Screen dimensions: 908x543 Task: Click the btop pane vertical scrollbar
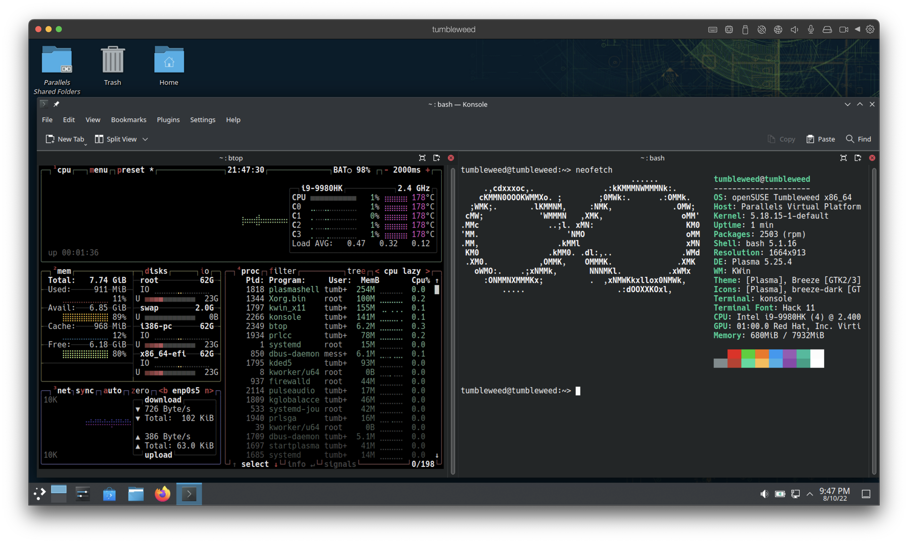click(x=452, y=321)
